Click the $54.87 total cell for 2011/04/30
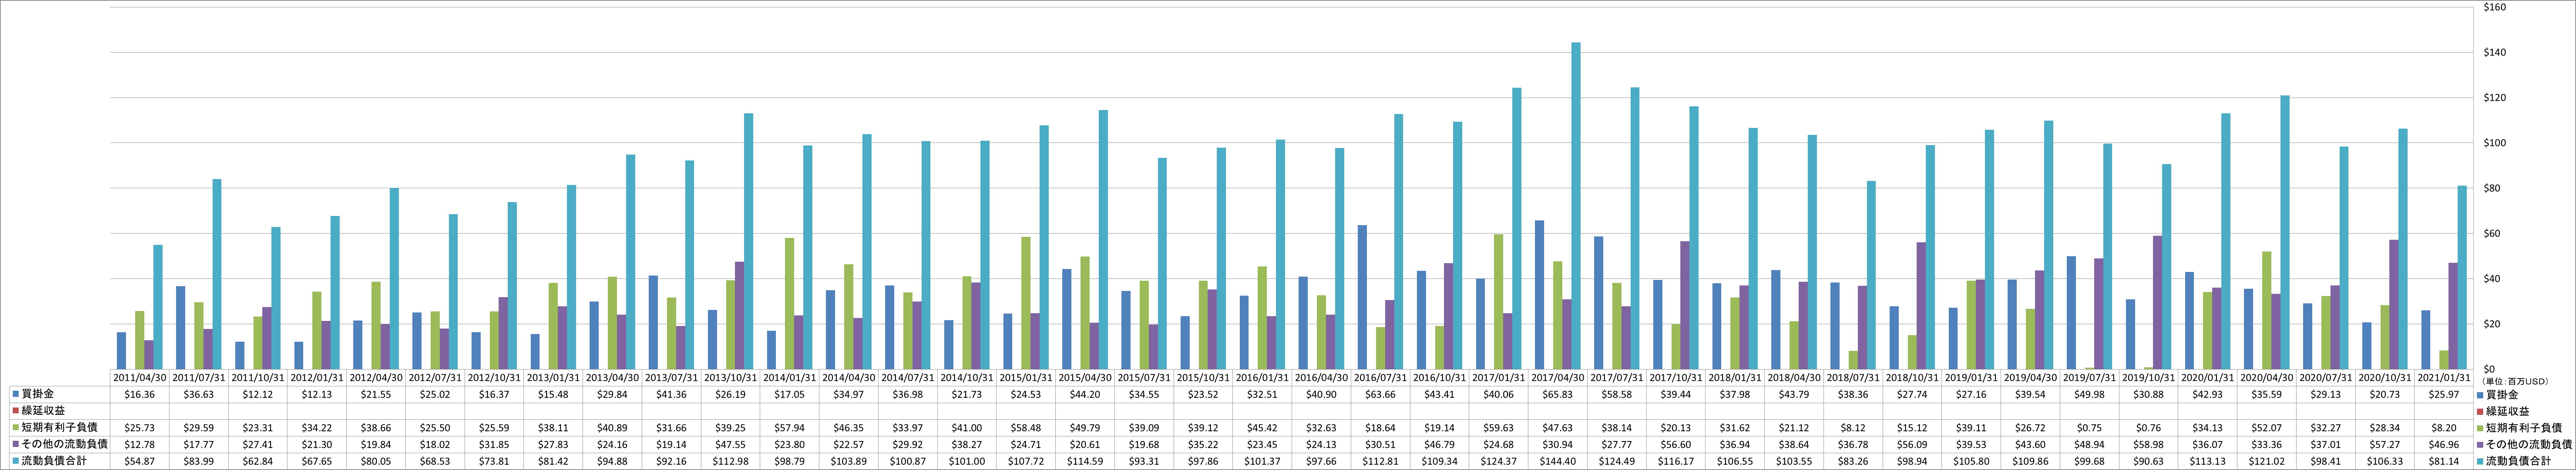Image resolution: width=2576 pixels, height=470 pixels. (139, 460)
